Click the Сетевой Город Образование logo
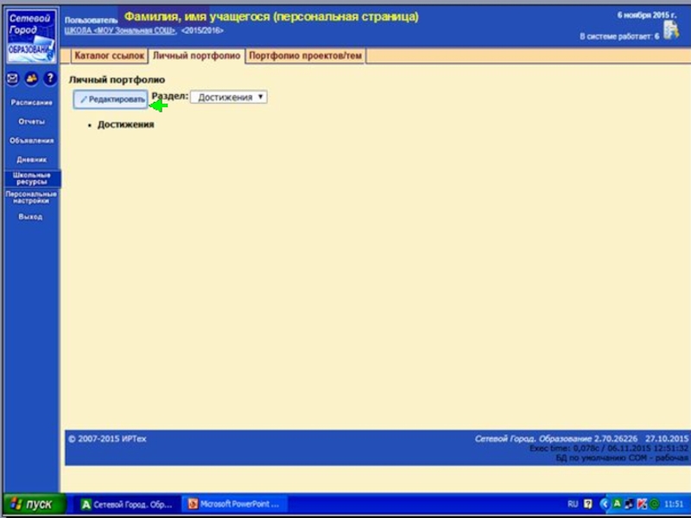691x518 pixels. (30, 35)
